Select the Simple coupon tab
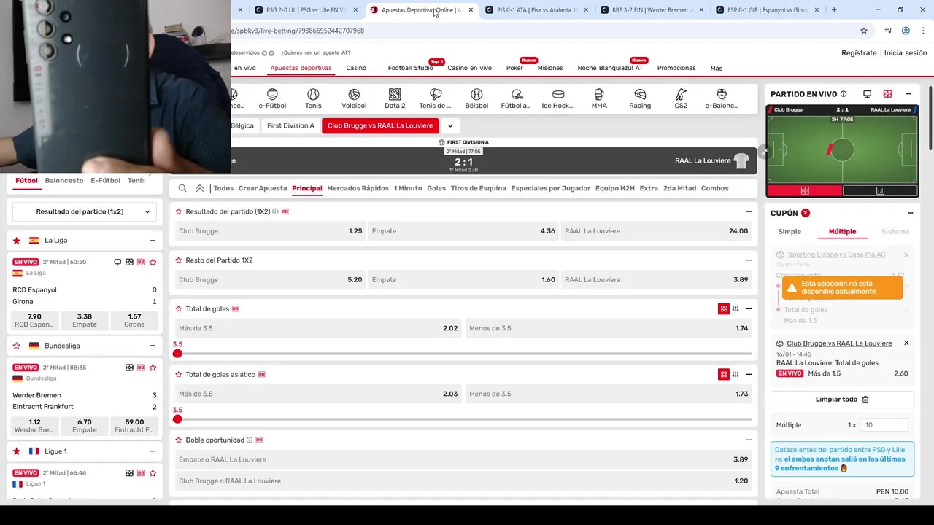Viewport: 934px width, 525px height. point(790,232)
